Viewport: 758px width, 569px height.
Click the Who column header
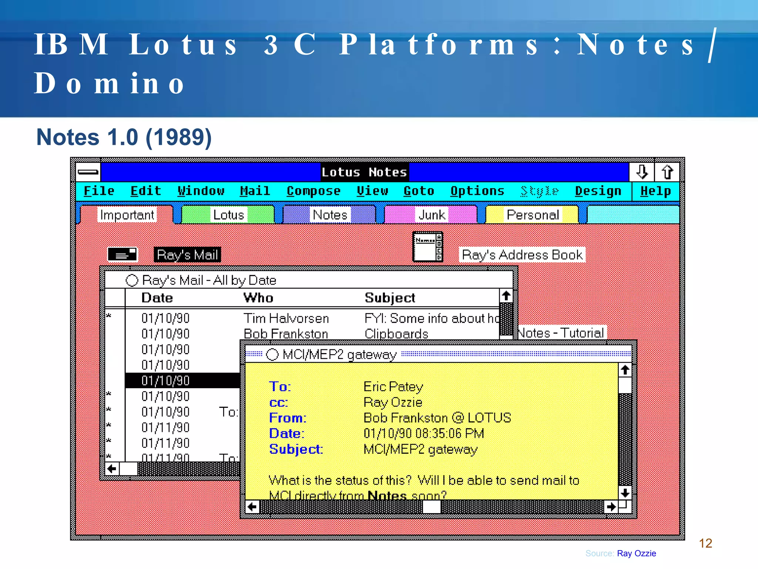[x=258, y=298]
